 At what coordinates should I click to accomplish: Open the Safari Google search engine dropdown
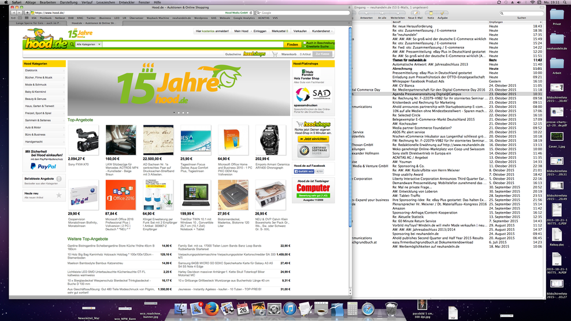coord(258,13)
